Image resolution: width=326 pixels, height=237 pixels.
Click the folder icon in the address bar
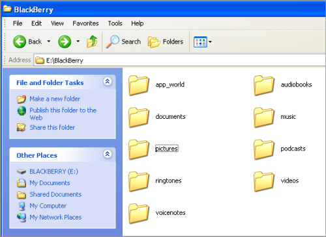(40, 60)
